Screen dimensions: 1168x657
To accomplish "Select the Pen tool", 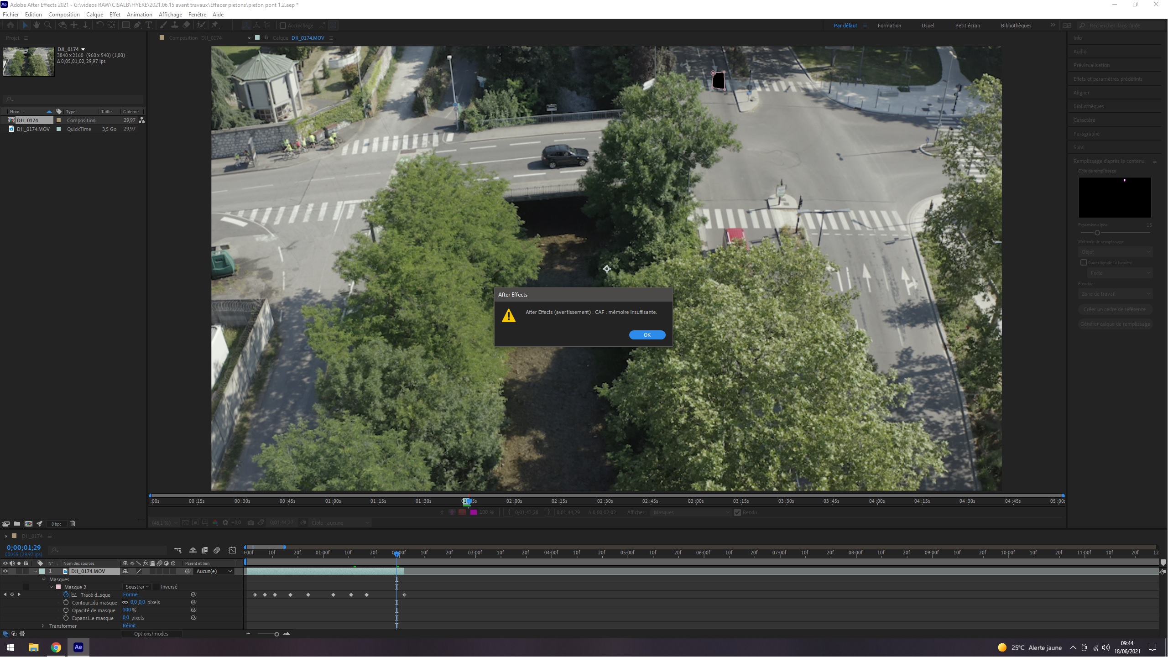I will 137,26.
